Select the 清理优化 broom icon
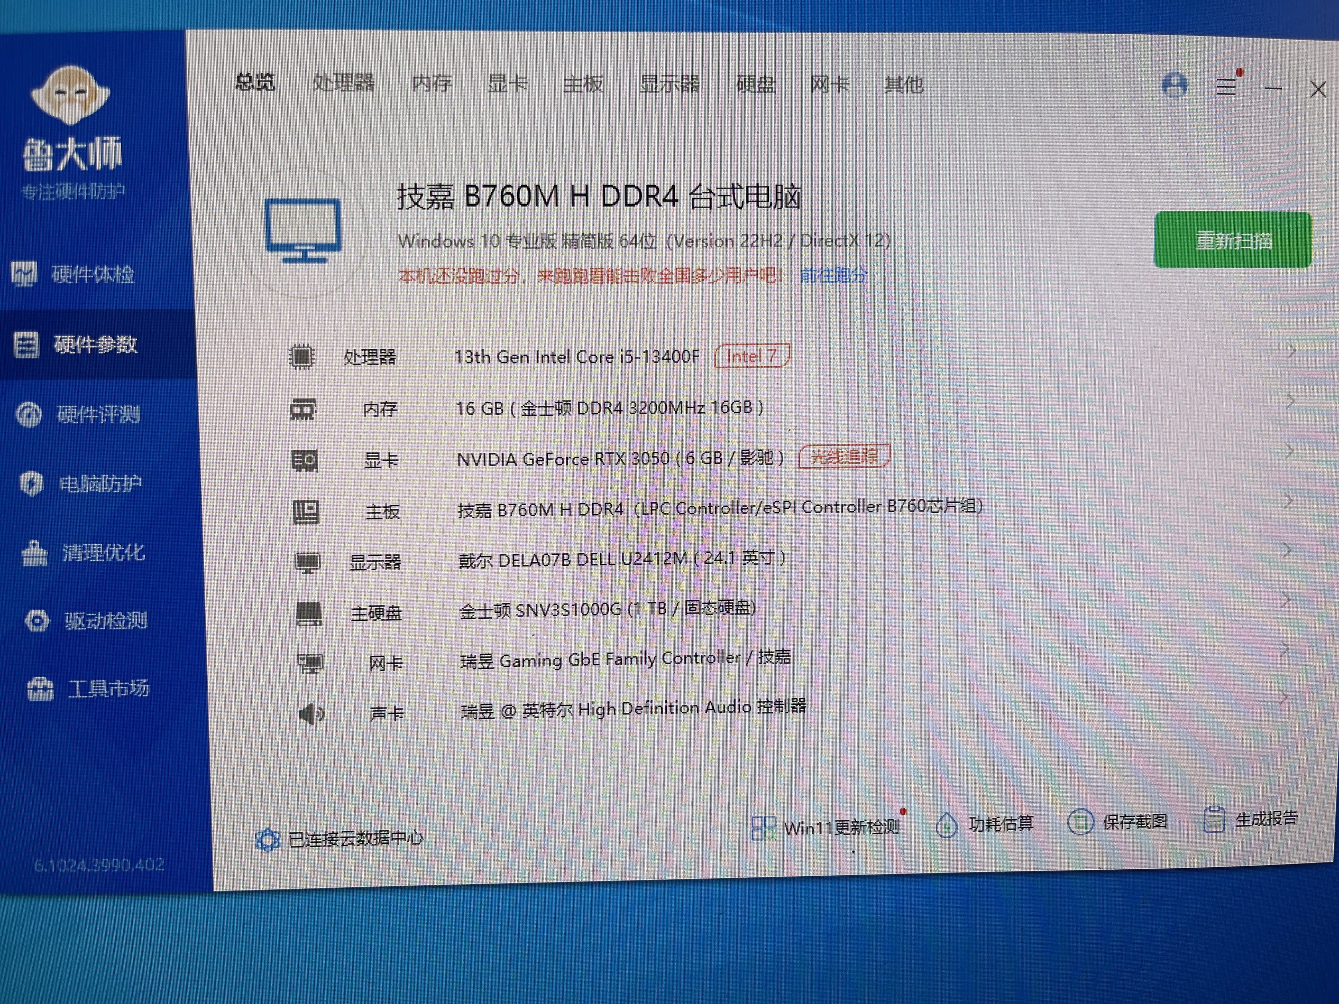 tap(34, 553)
